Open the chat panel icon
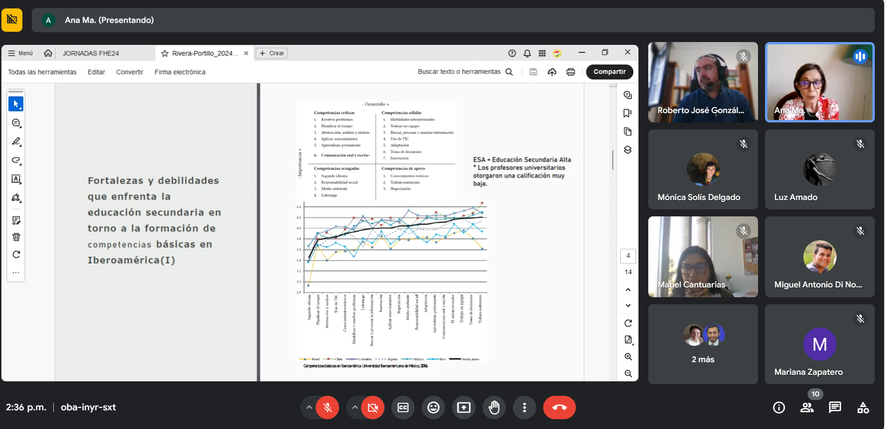886x429 pixels. (835, 408)
